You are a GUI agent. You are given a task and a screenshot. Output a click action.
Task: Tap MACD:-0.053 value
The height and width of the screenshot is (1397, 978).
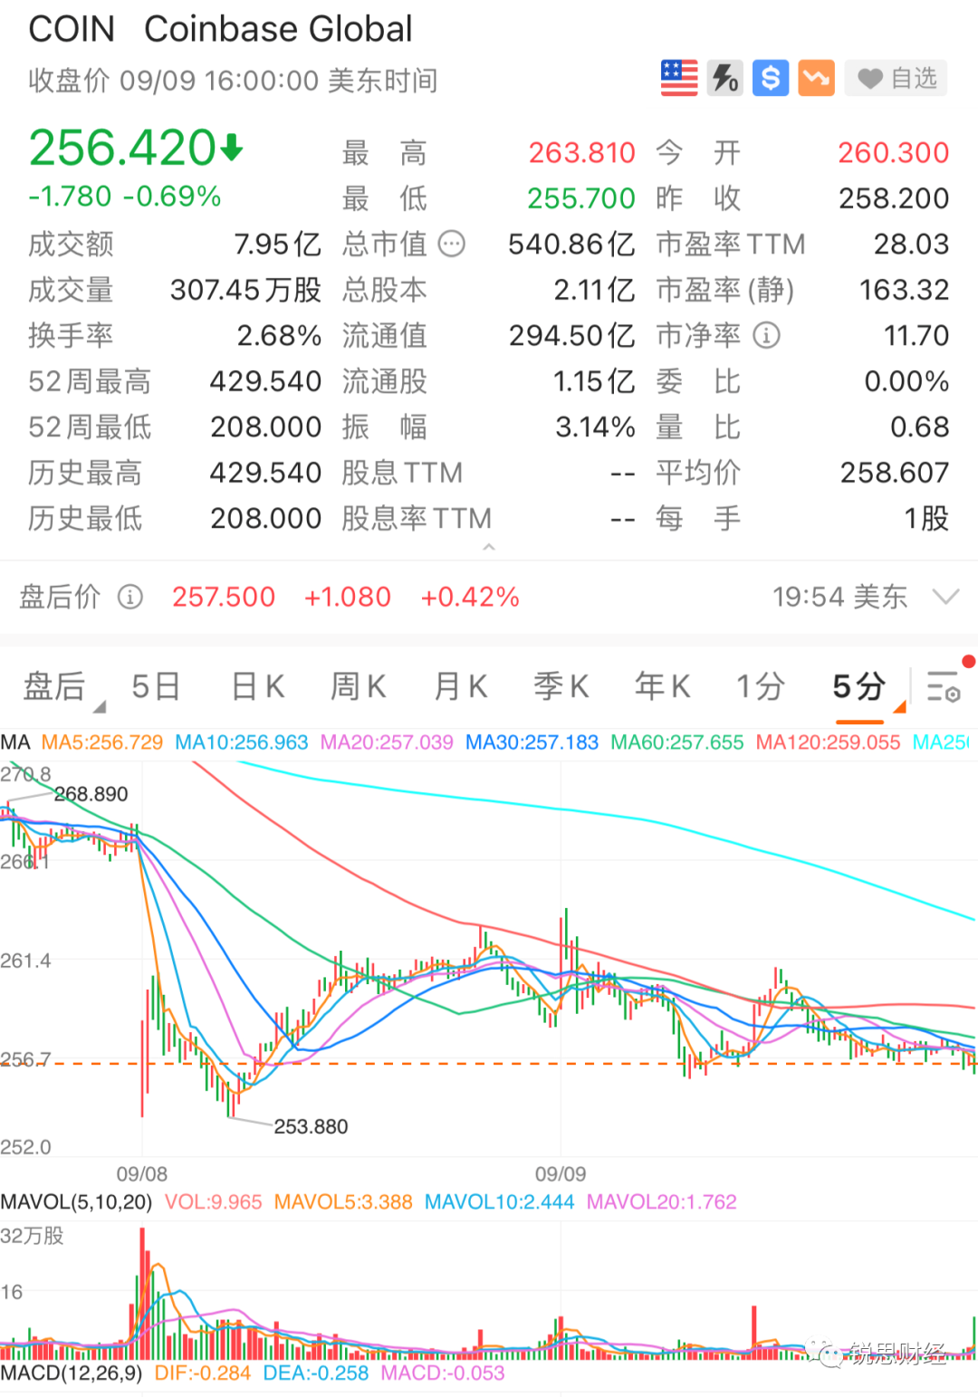443,1373
